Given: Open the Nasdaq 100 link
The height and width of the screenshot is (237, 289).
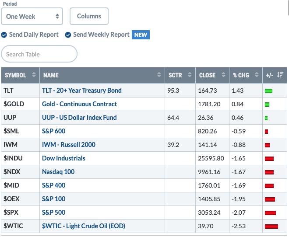Looking at the screenshot, I should [58, 172].
